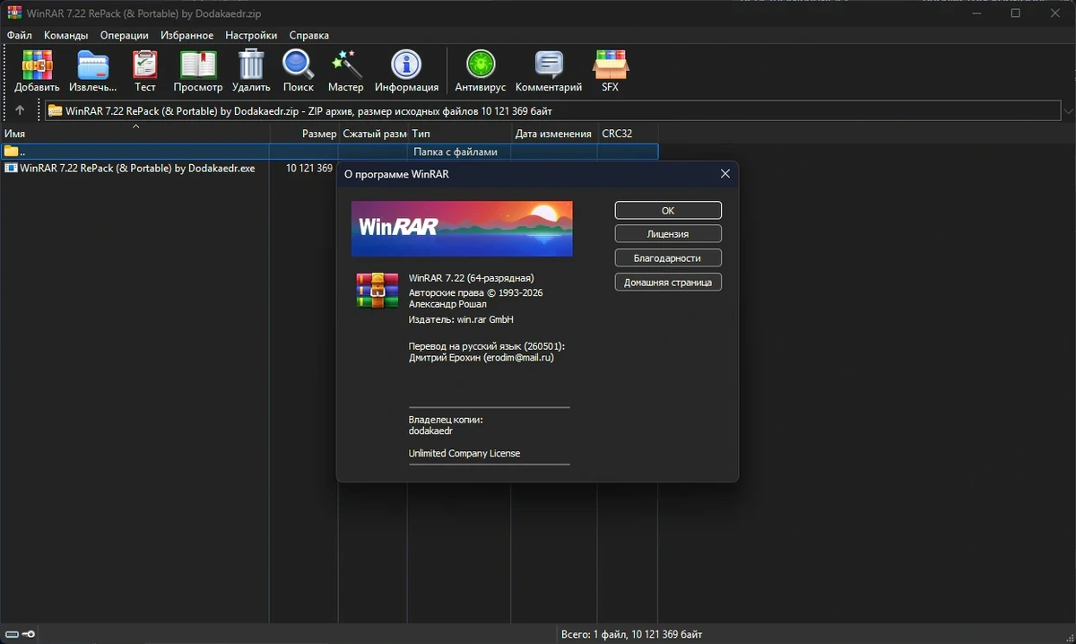Sort files by Имя column header
1076x644 pixels.
click(134, 134)
